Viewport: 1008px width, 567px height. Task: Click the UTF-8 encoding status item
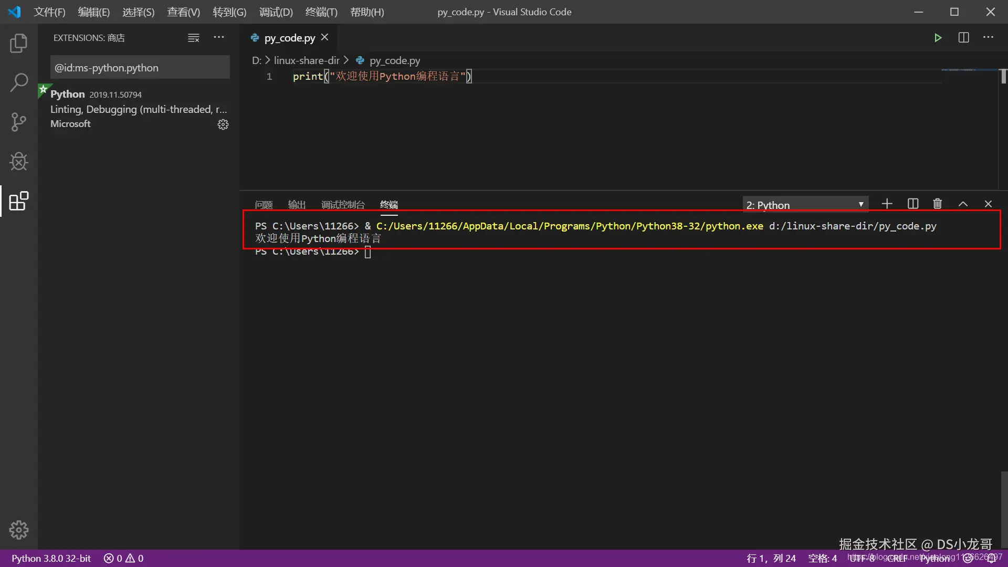862,558
